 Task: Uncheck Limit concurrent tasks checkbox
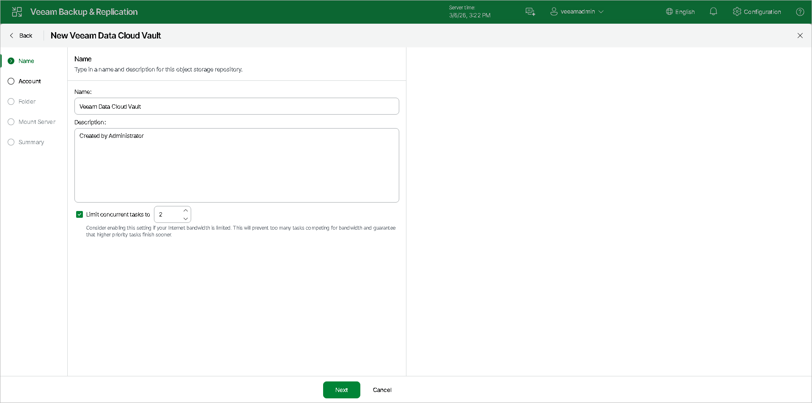(80, 214)
